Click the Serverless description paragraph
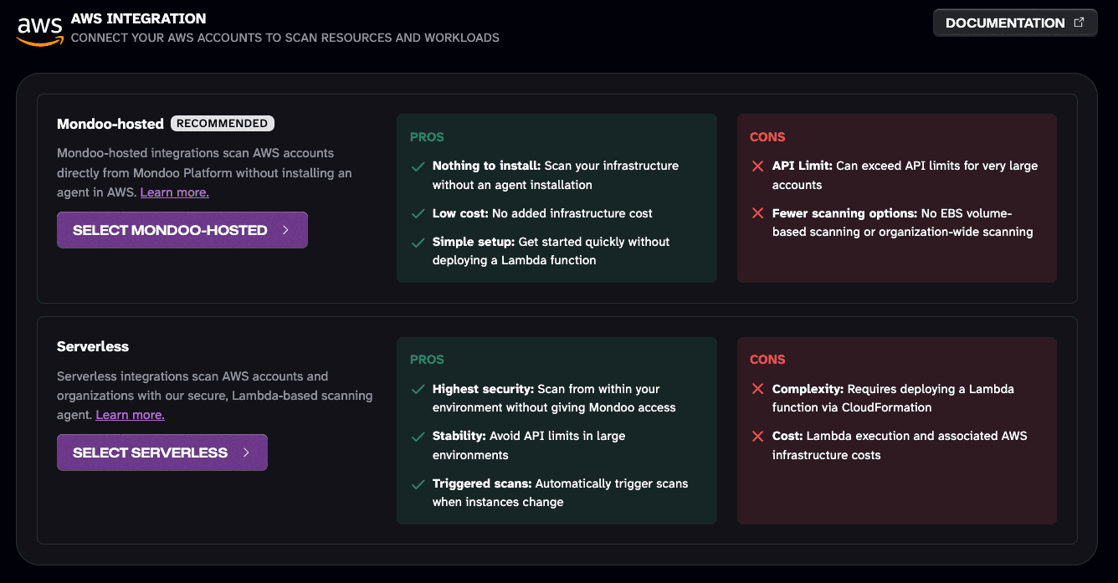This screenshot has width=1118, height=583. (215, 396)
